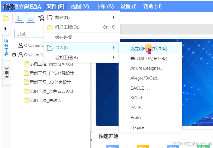
Task: Choose KiCad... import option
Action: pyautogui.click(x=150, y=98)
